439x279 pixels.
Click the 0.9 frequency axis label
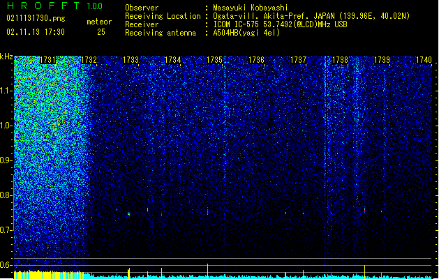[x=6, y=160]
